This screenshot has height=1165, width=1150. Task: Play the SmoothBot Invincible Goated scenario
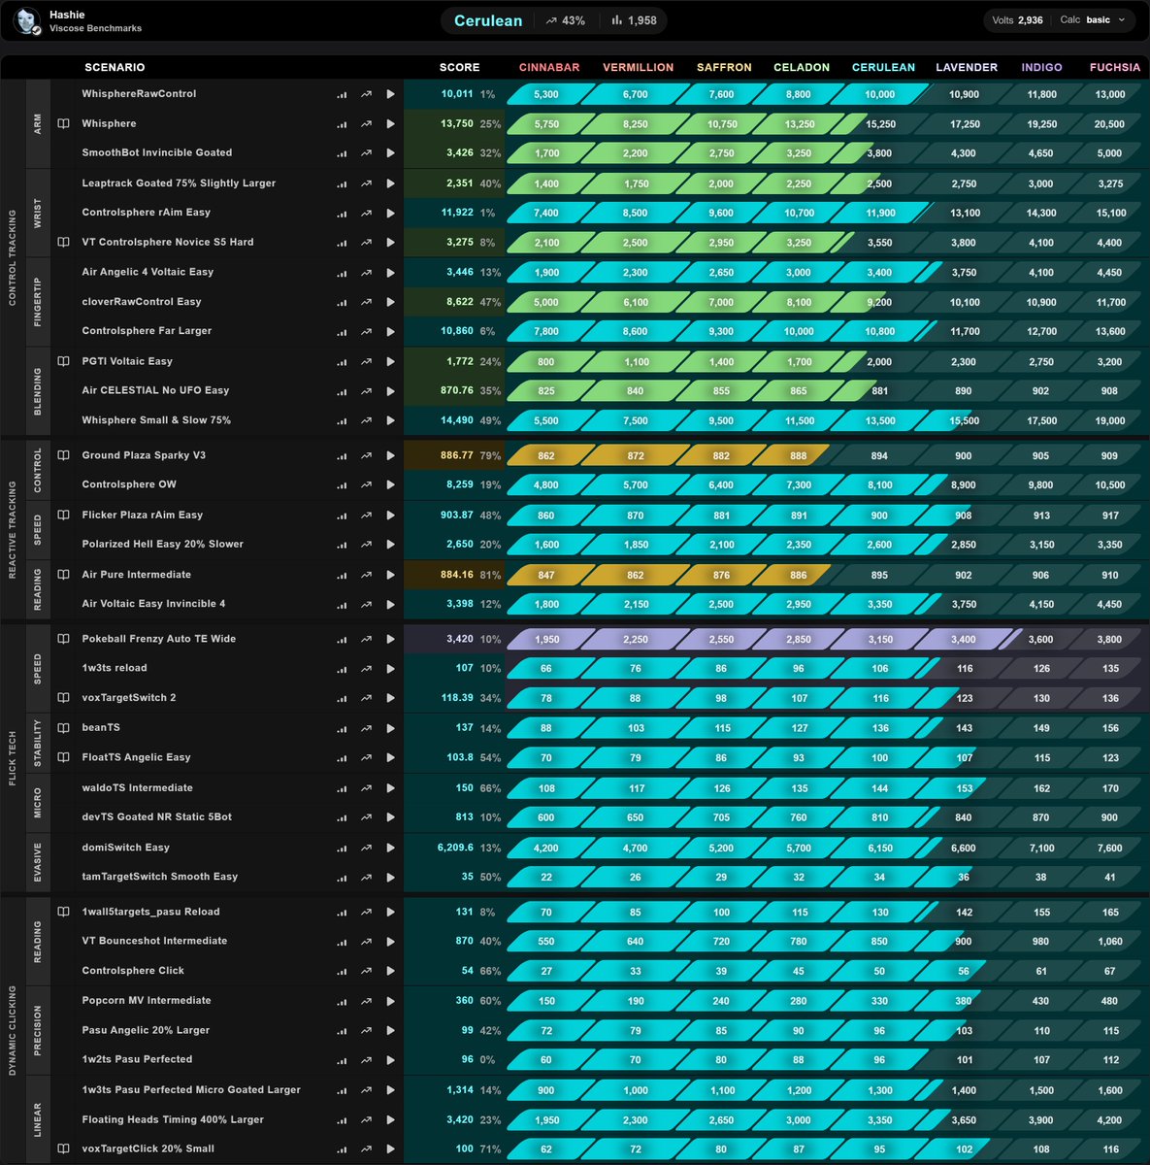[x=390, y=153]
